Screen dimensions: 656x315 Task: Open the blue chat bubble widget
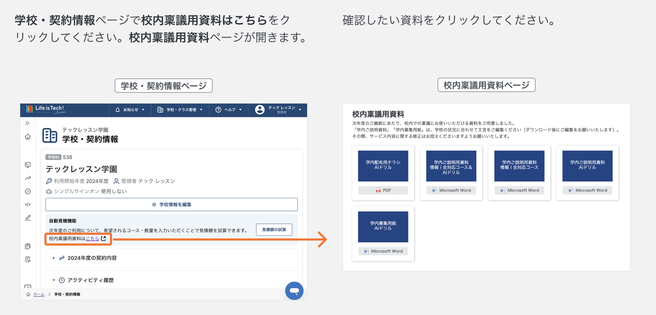(x=294, y=291)
